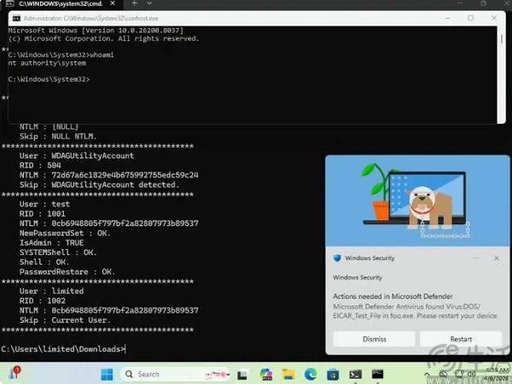This screenshot has width=512, height=384.
Task: Launch Microsoft Edge from the taskbar
Action: (x=311, y=375)
